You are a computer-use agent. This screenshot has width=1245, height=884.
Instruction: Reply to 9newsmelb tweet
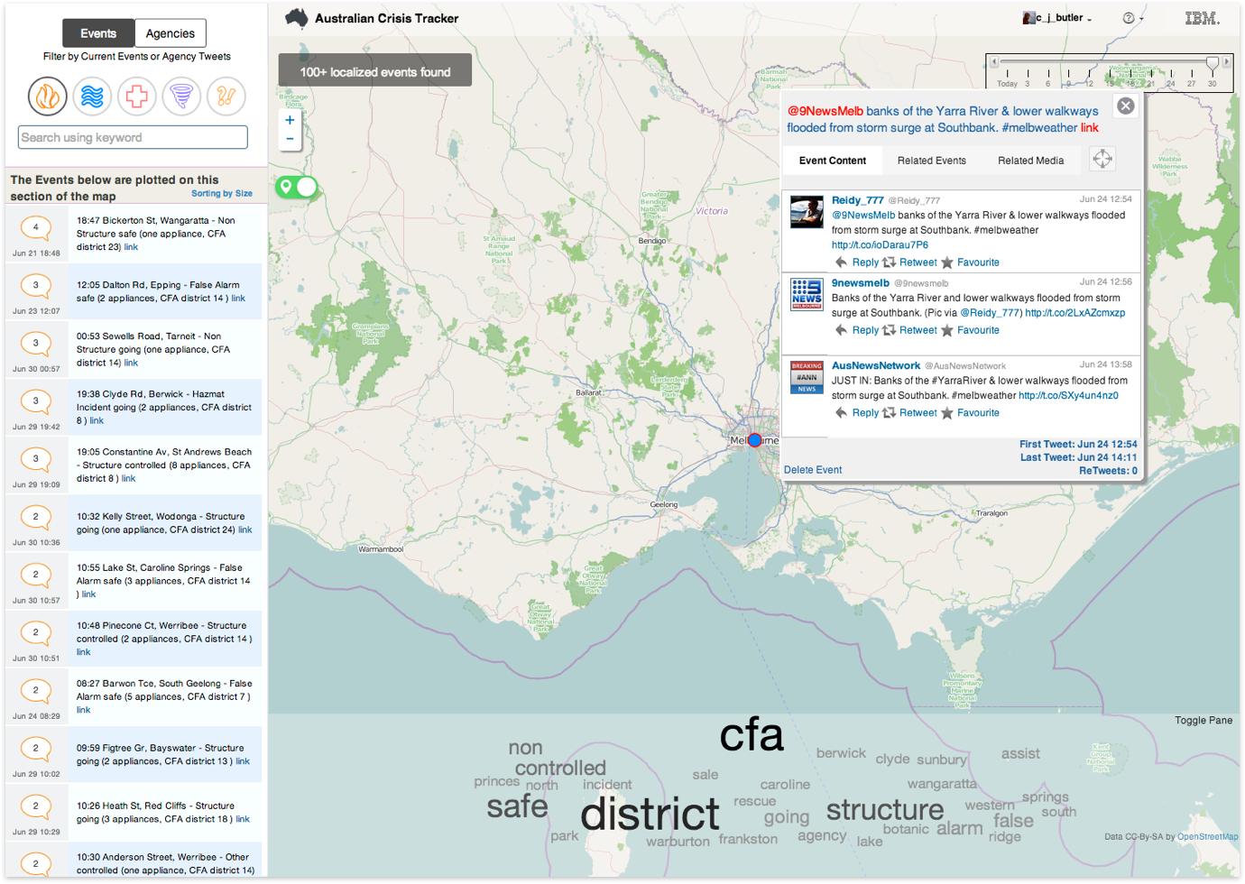tap(857, 330)
